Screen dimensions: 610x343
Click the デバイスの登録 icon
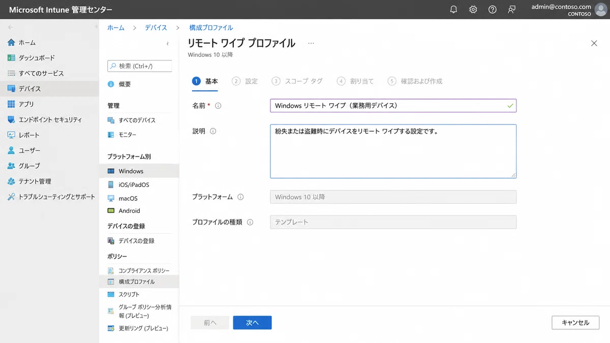[x=111, y=241]
